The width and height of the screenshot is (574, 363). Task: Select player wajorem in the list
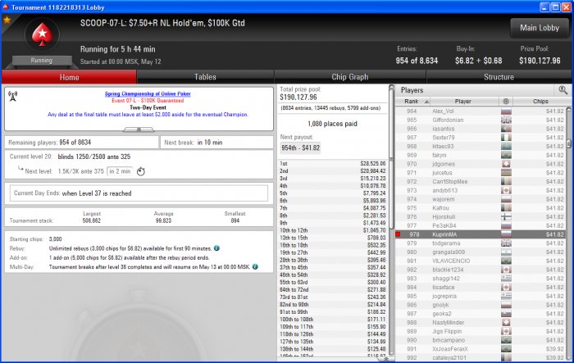(481, 199)
